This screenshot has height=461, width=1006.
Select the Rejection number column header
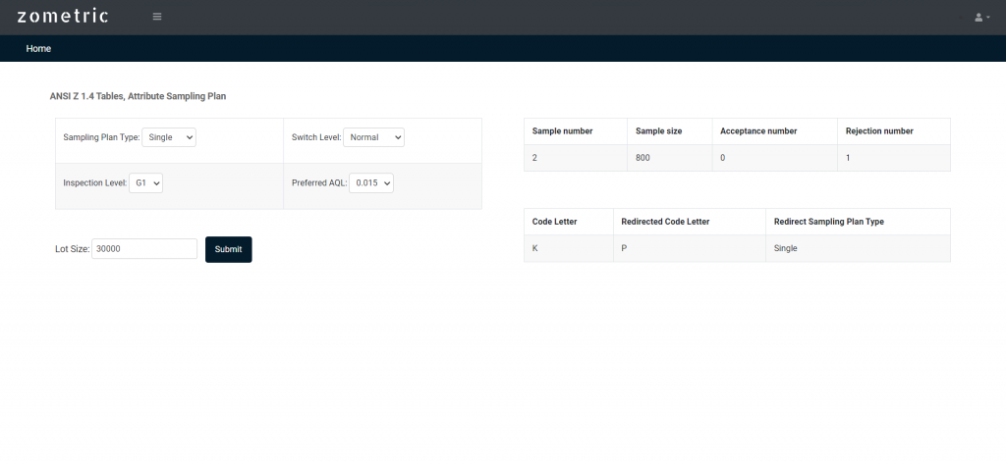point(879,130)
